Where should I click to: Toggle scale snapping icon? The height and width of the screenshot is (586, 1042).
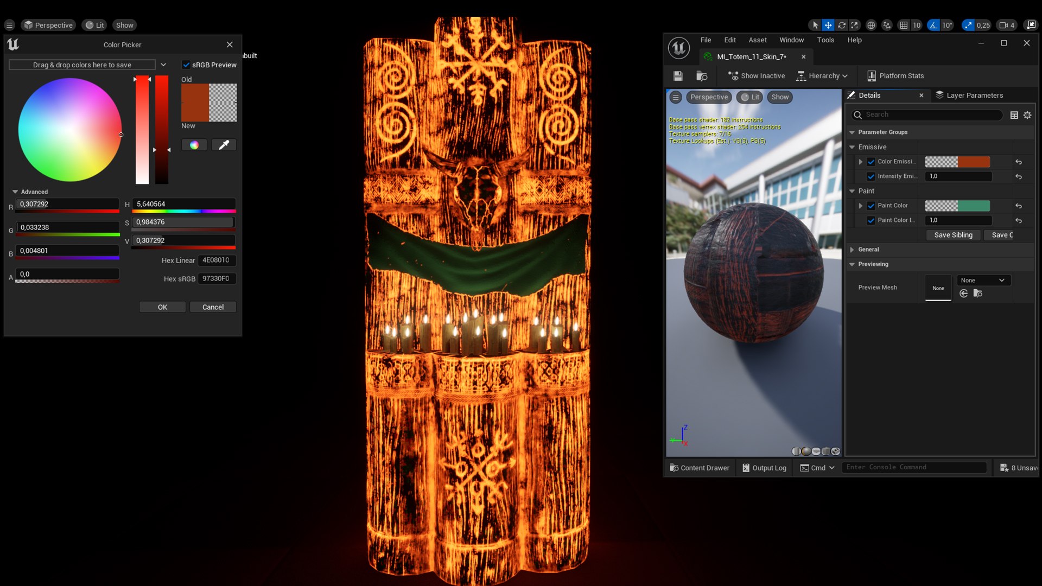(x=969, y=25)
